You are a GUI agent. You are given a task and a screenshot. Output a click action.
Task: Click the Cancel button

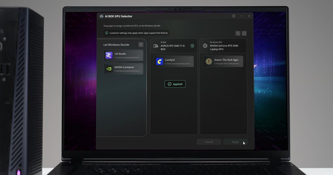[x=209, y=142]
